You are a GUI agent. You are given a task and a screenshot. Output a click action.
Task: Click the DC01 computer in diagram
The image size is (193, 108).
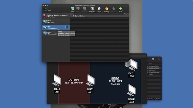(x=131, y=65)
